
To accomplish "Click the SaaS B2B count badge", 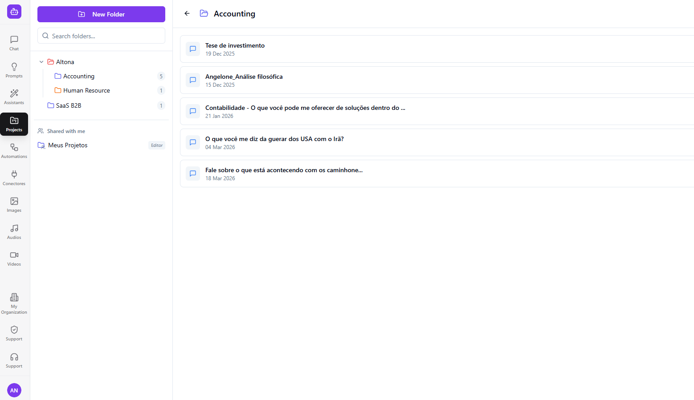I will click(x=161, y=105).
